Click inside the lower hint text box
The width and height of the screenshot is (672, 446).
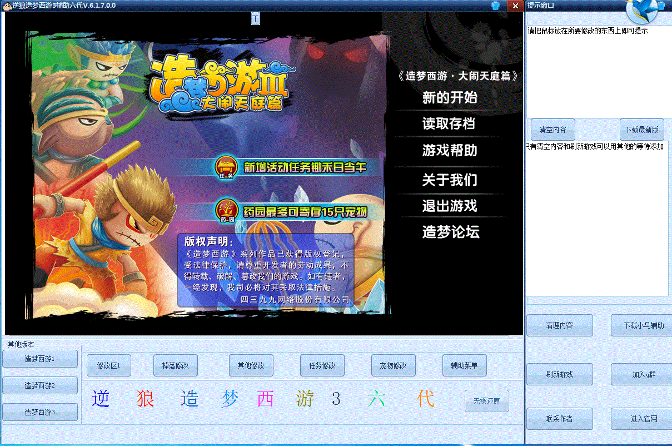[x=597, y=222]
